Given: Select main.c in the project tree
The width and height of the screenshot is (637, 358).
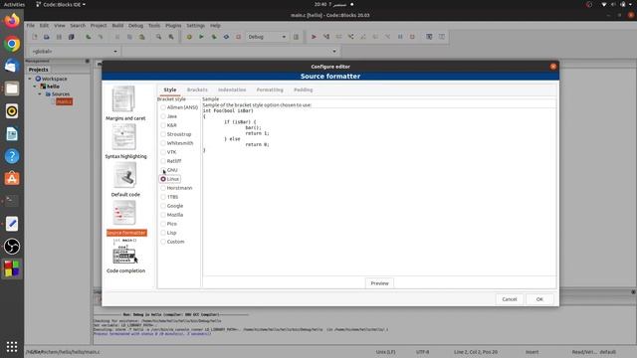Looking at the screenshot, I should tap(64, 101).
